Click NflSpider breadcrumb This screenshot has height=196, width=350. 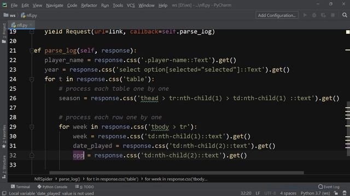point(43,179)
